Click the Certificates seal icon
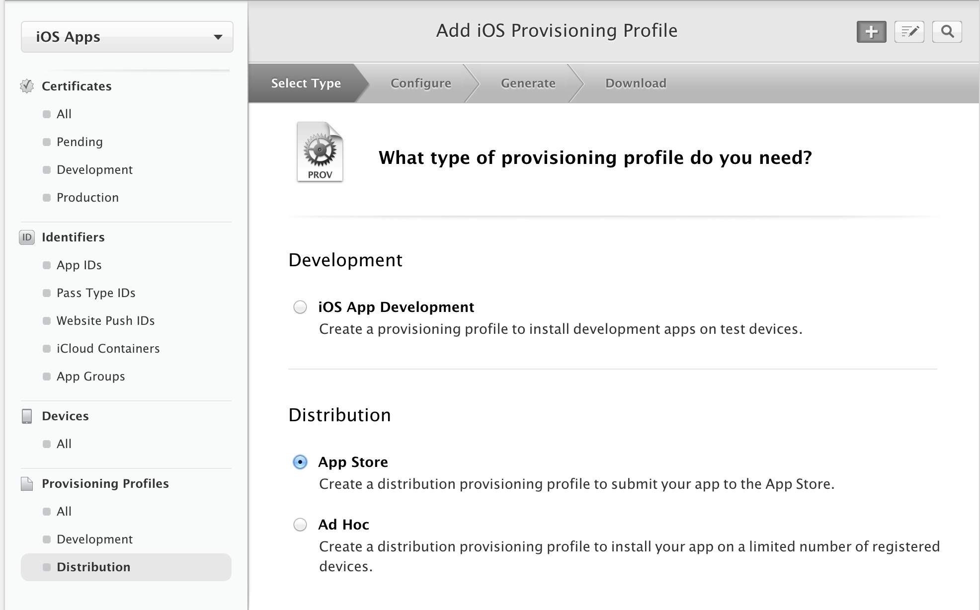The height and width of the screenshot is (610, 980). (x=27, y=86)
